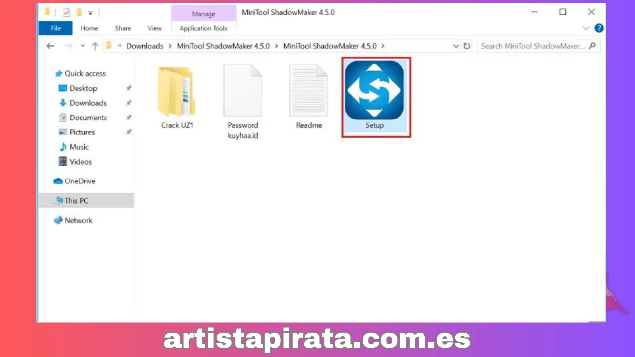Switch to the Home ribbon tab
The height and width of the screenshot is (357, 635).
coord(89,28)
